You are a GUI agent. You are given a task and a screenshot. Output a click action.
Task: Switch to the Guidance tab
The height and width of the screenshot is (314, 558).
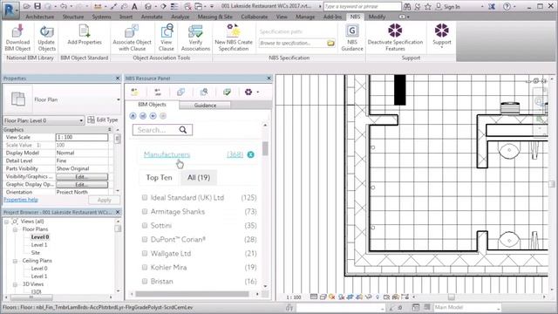point(205,106)
